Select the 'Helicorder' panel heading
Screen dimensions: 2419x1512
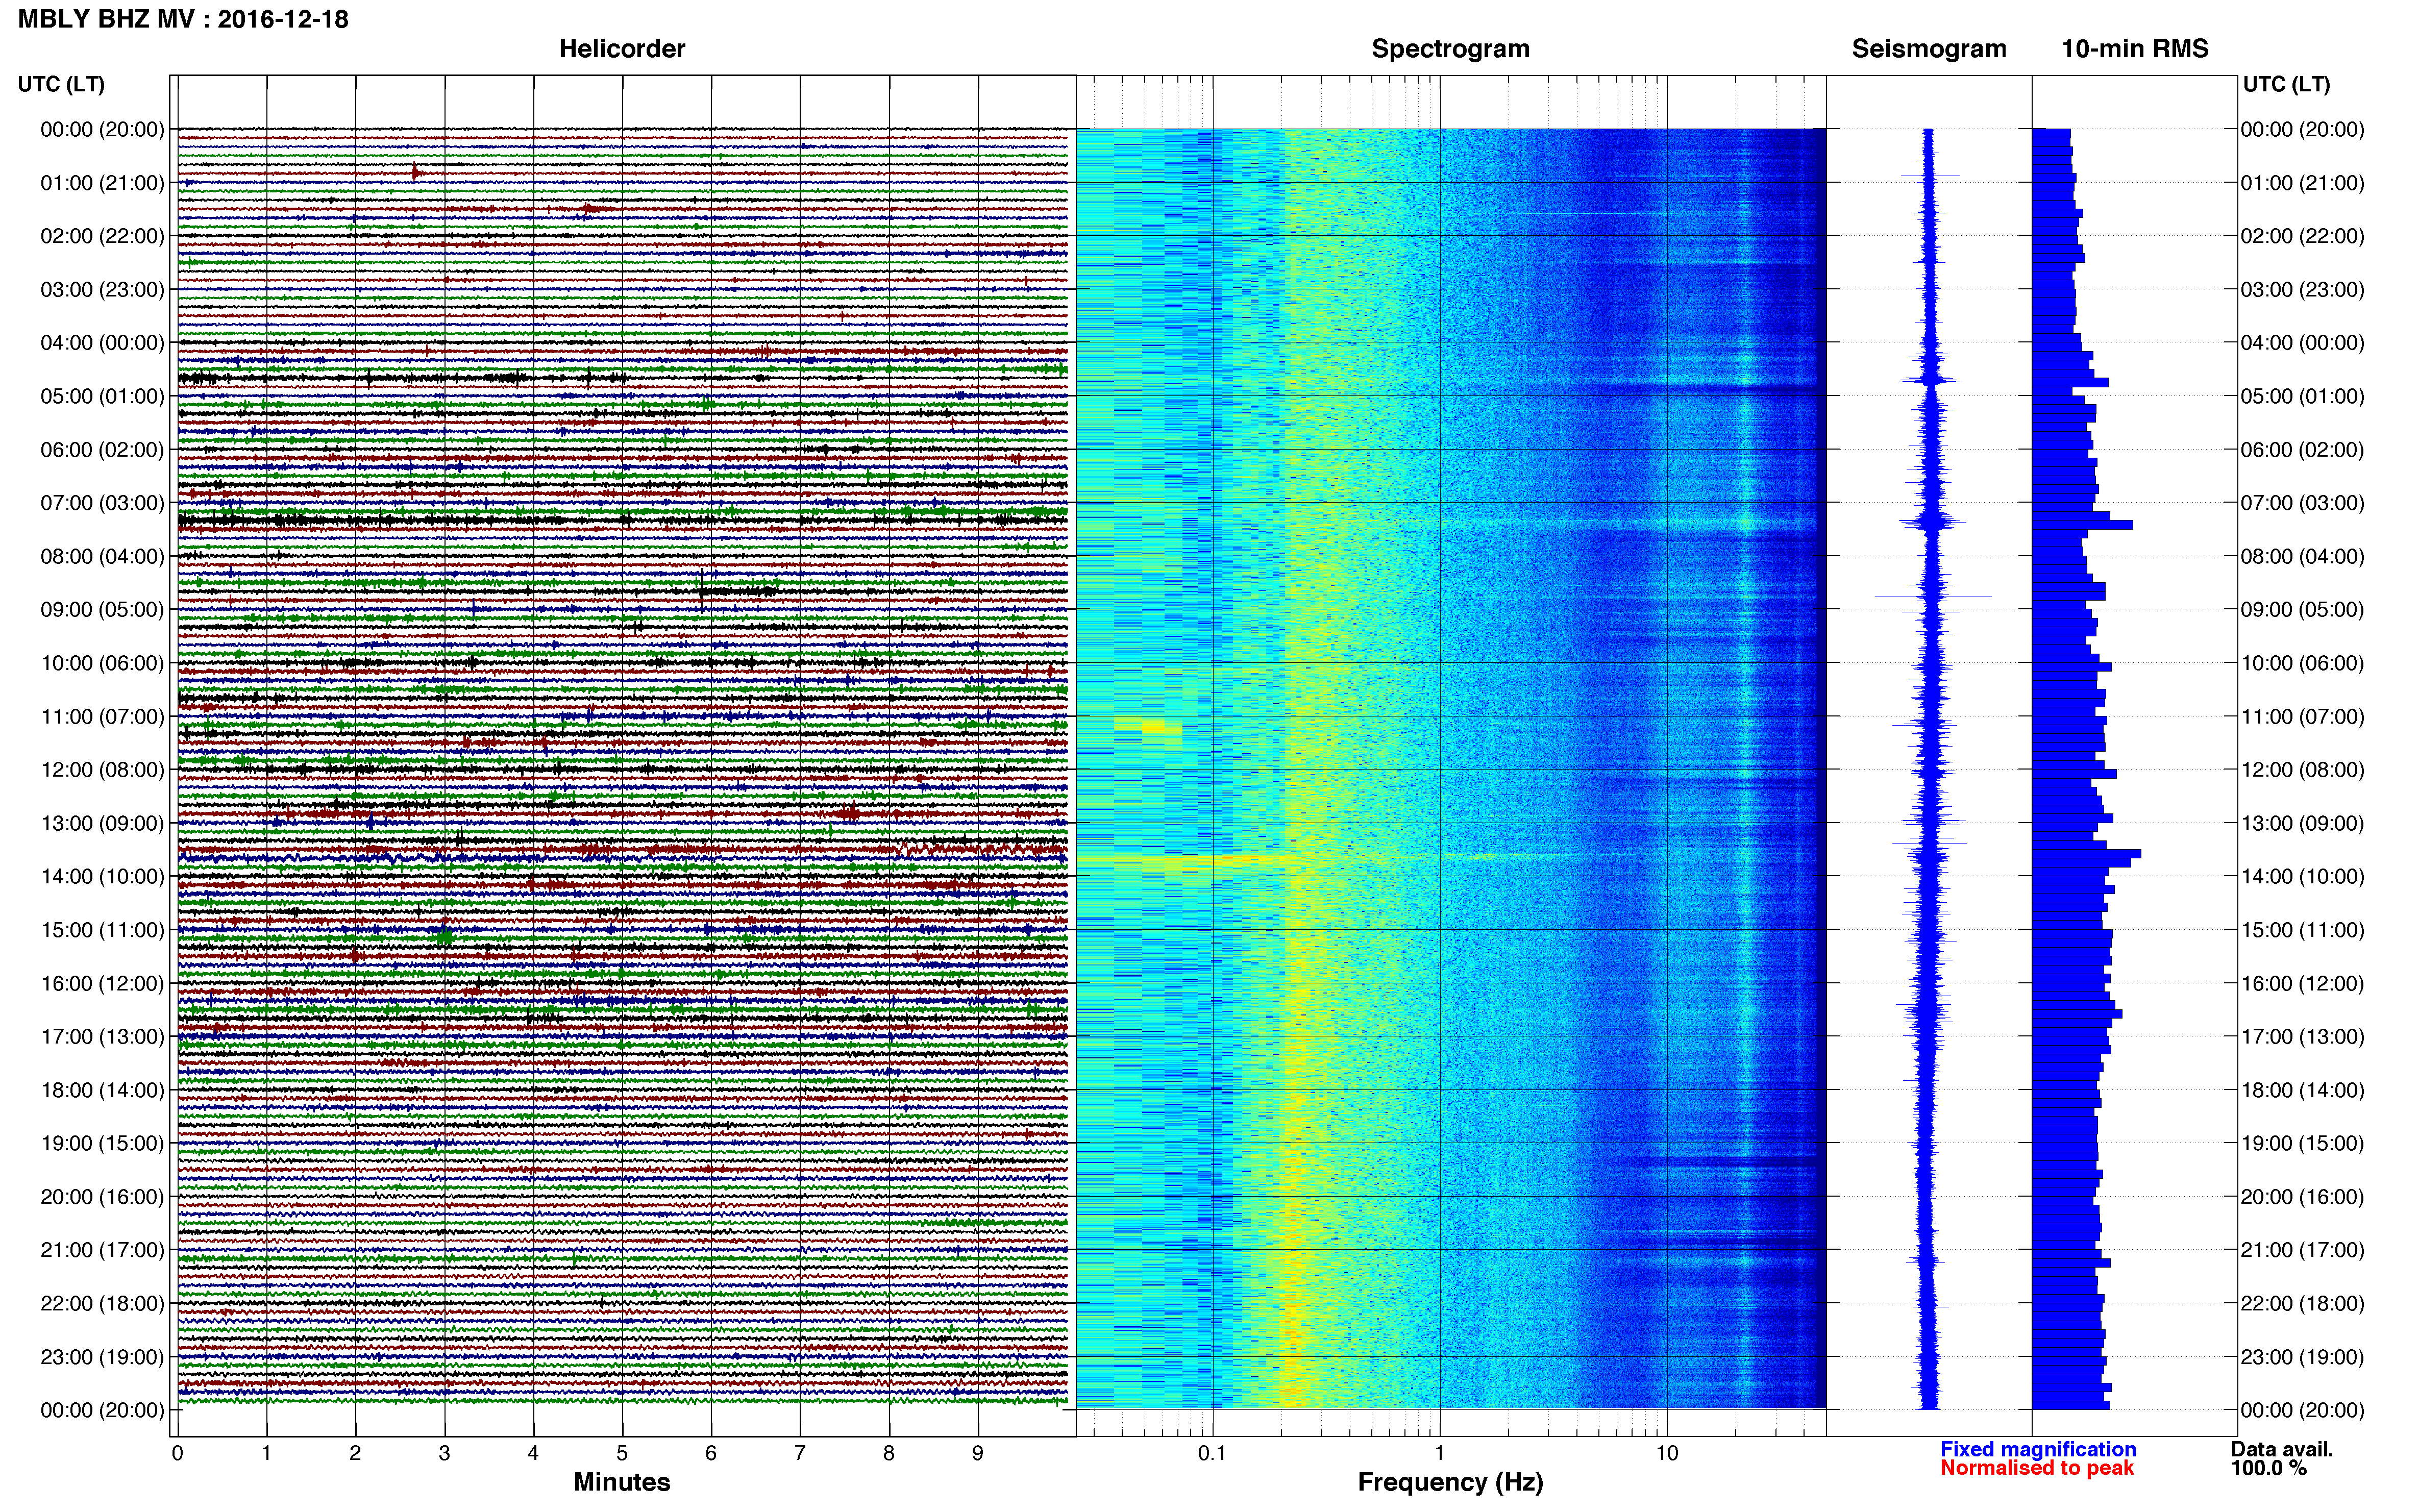[622, 49]
